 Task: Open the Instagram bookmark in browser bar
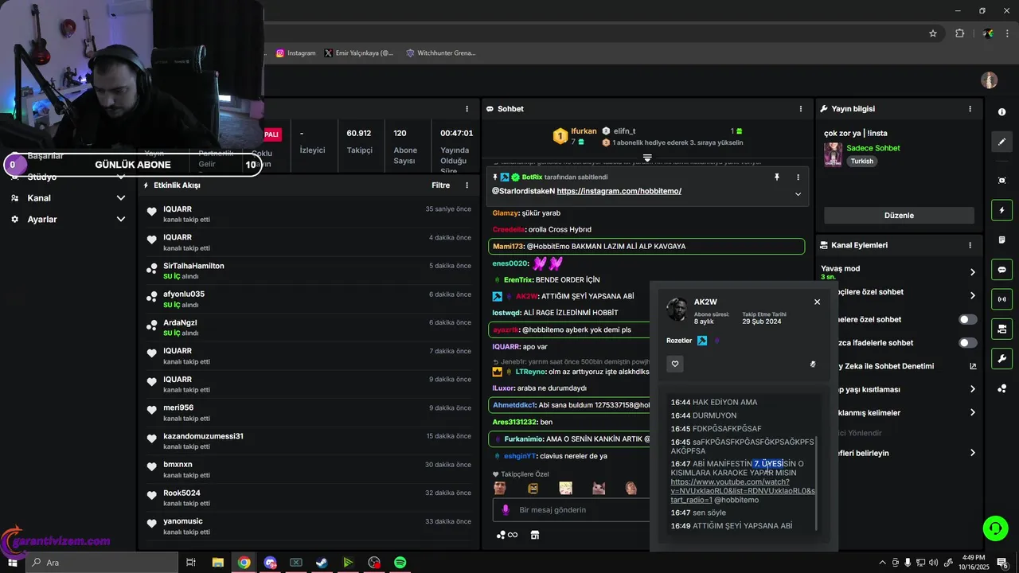[295, 53]
